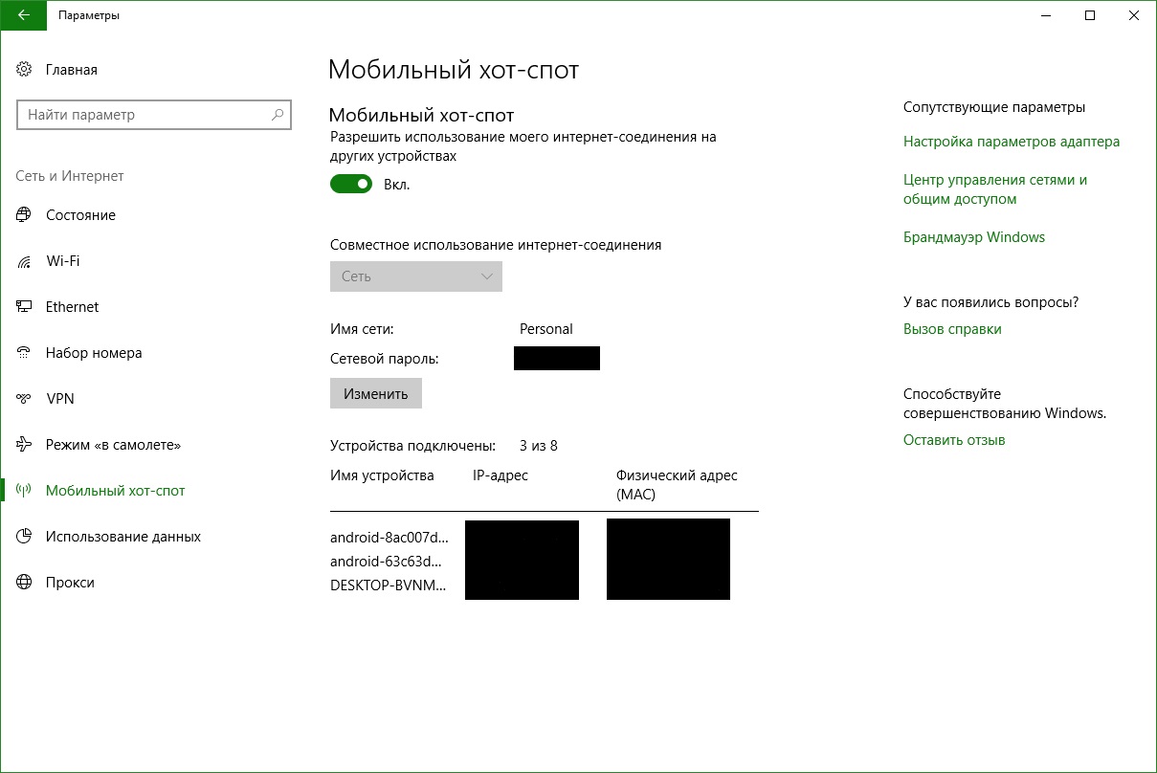Click the Status globe icon
The width and height of the screenshot is (1157, 773).
point(25,215)
